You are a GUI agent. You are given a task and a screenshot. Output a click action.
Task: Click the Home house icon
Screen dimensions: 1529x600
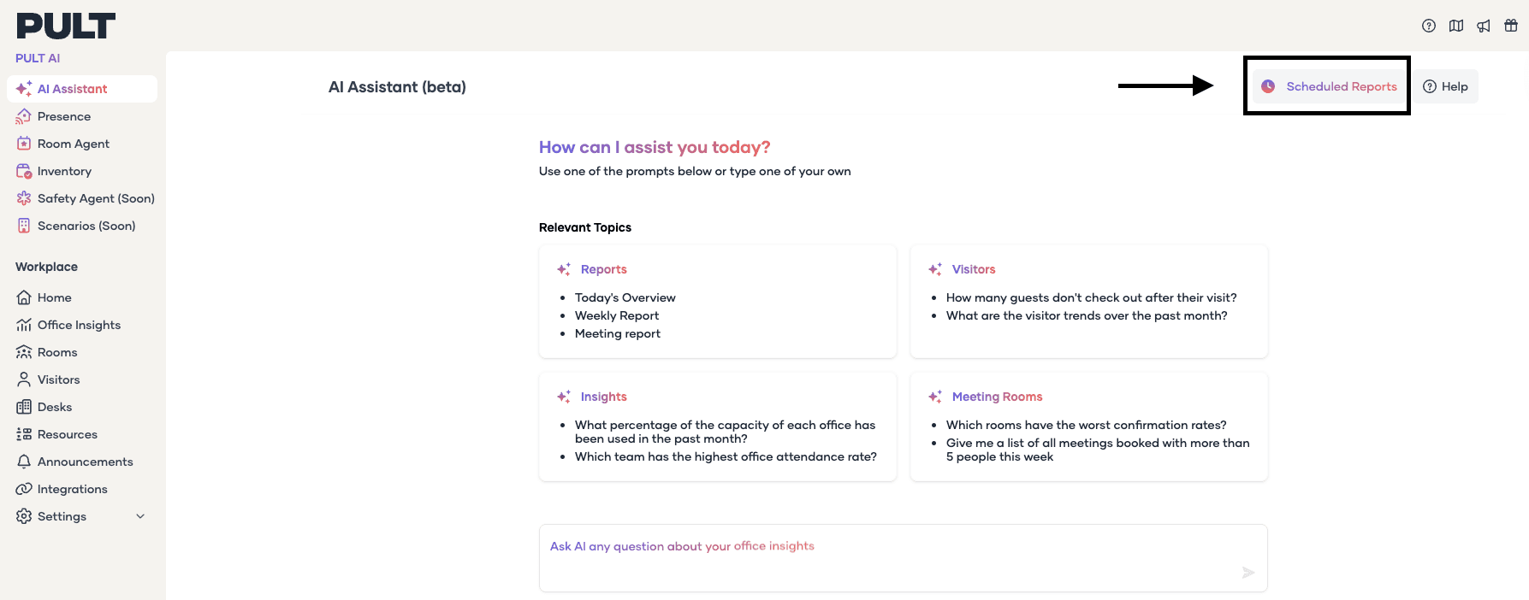coord(24,297)
